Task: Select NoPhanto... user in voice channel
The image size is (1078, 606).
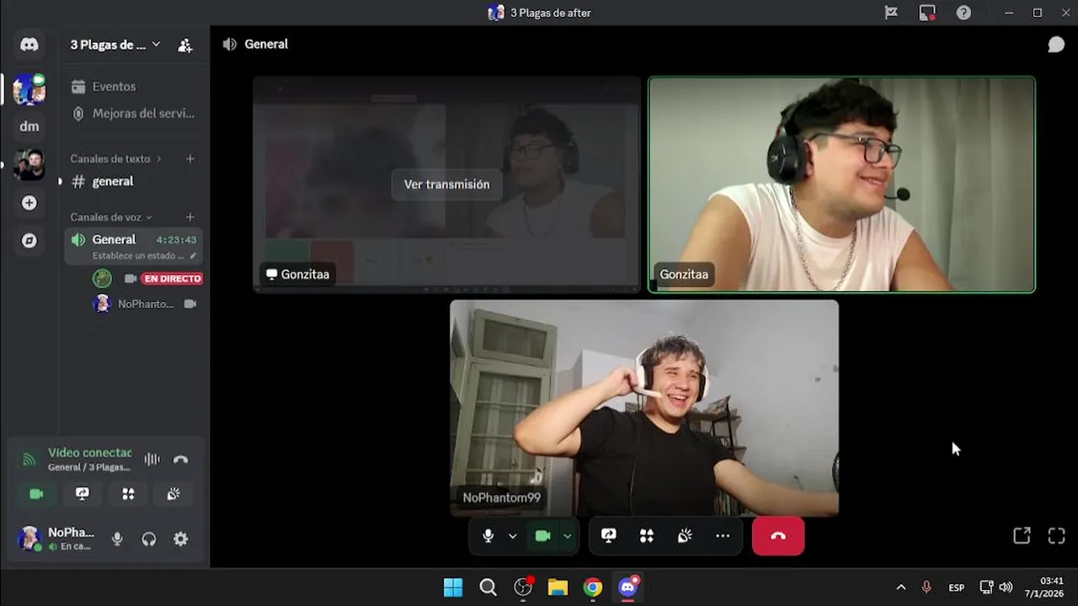Action: [147, 304]
